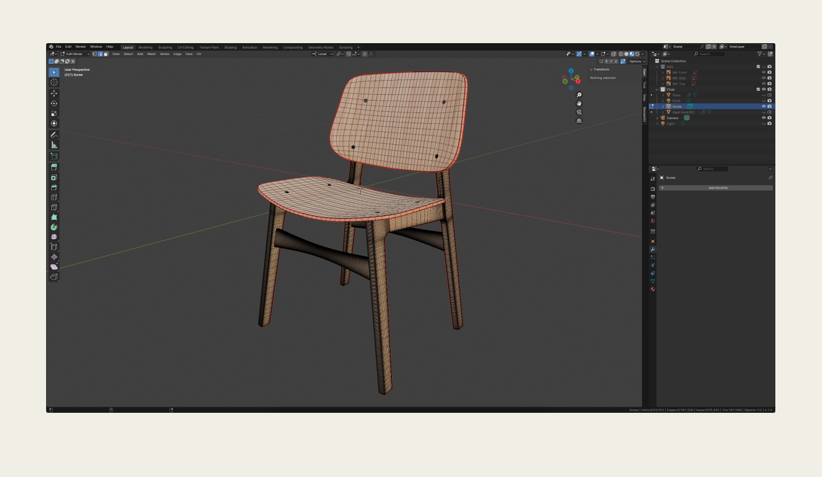Select the Rip Region tool
Screen dimensions: 822x477
(54, 277)
